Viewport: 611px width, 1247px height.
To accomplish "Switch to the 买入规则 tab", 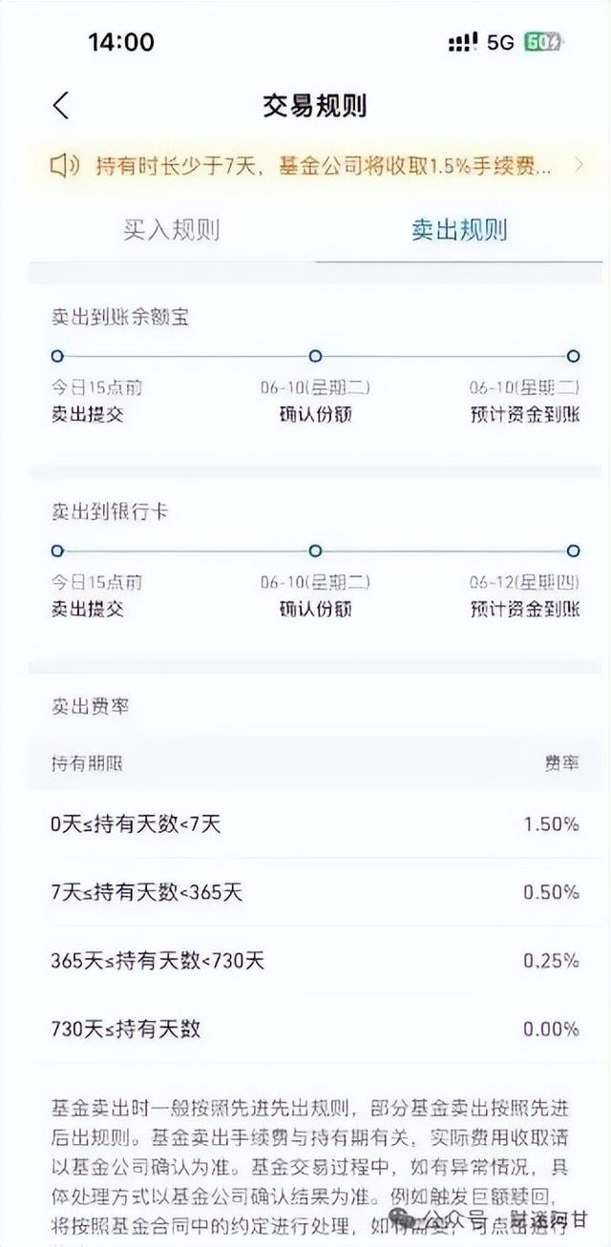I will pyautogui.click(x=172, y=230).
